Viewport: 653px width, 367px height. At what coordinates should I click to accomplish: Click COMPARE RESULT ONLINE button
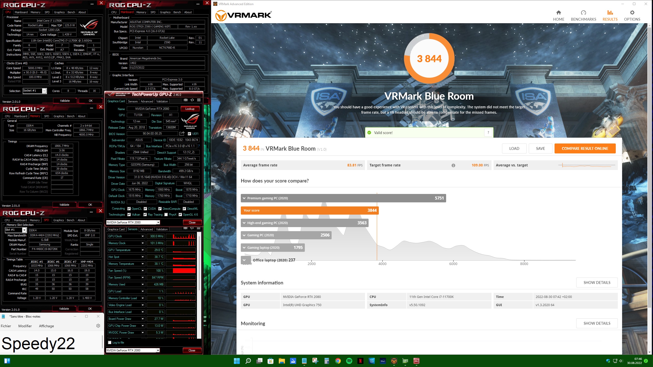(x=585, y=149)
